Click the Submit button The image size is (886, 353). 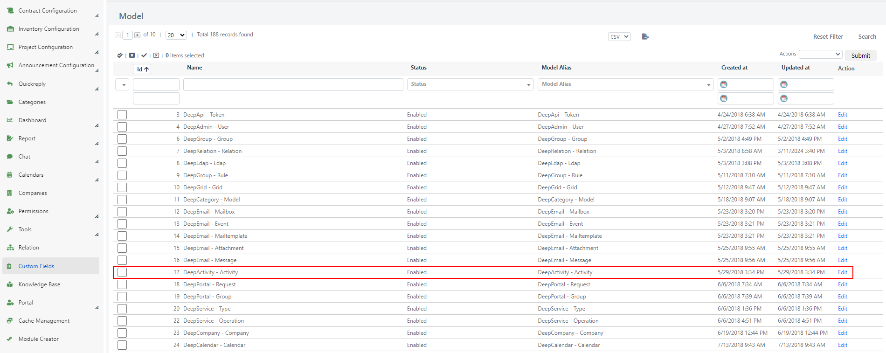(861, 55)
